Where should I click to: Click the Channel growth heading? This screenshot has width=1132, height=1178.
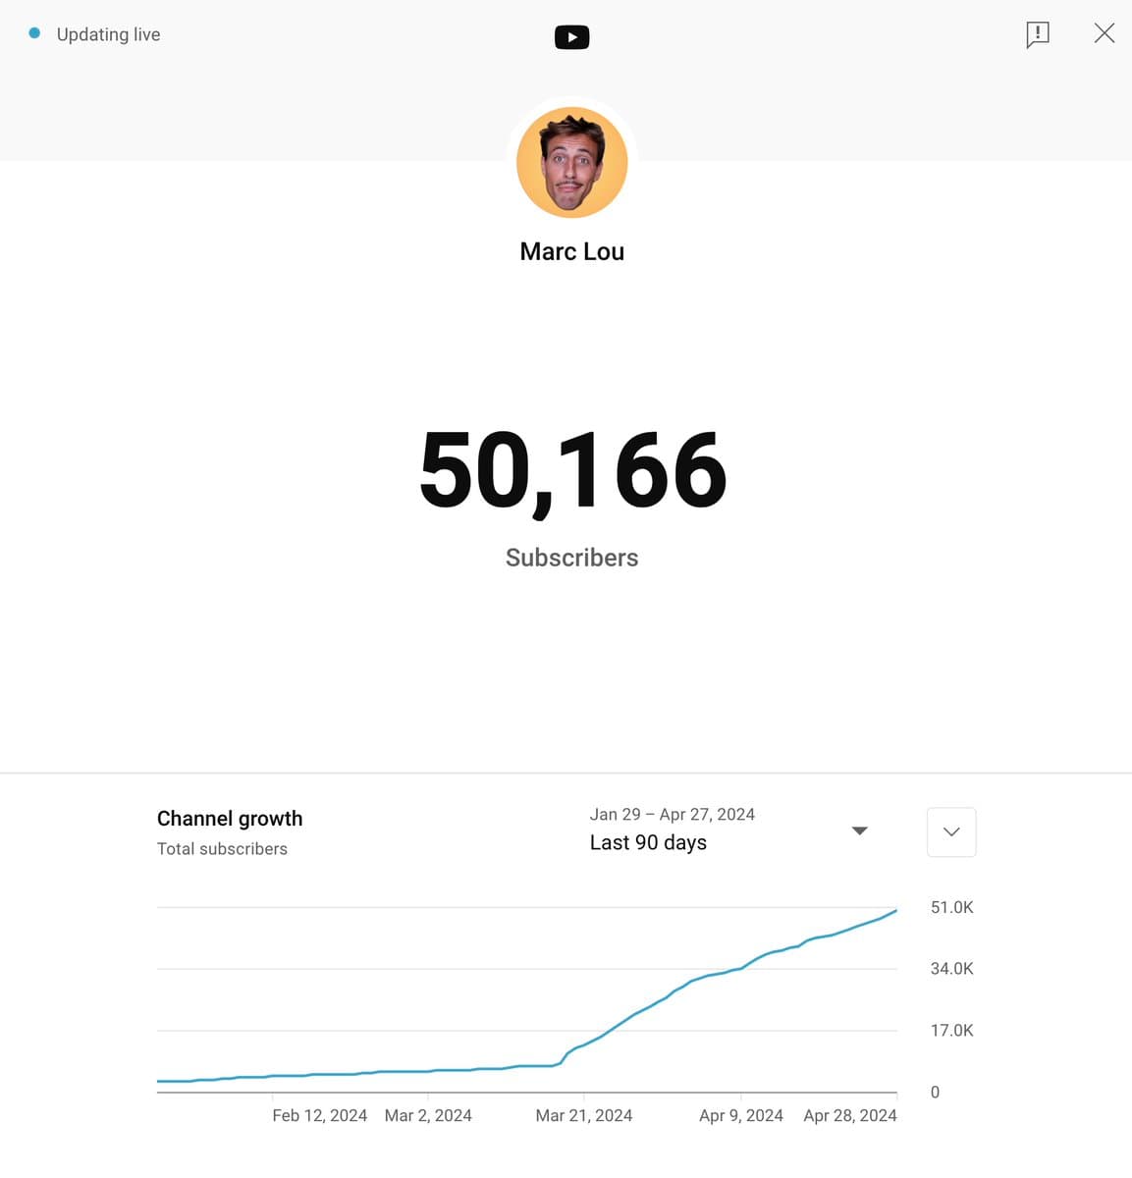pyautogui.click(x=230, y=819)
